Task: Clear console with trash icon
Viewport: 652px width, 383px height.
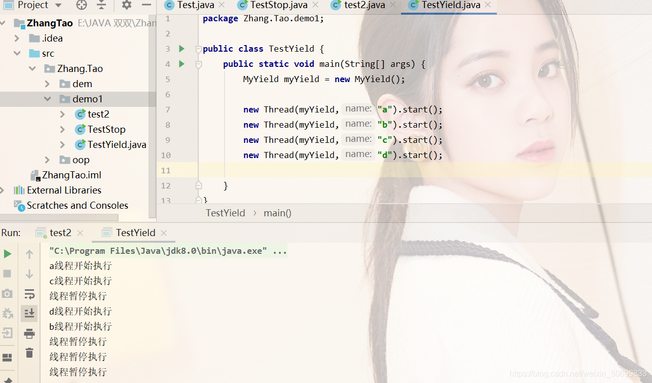Action: pyautogui.click(x=29, y=353)
